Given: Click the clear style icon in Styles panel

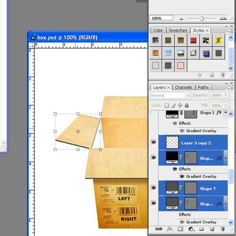Looking at the screenshot, I should (200, 75).
